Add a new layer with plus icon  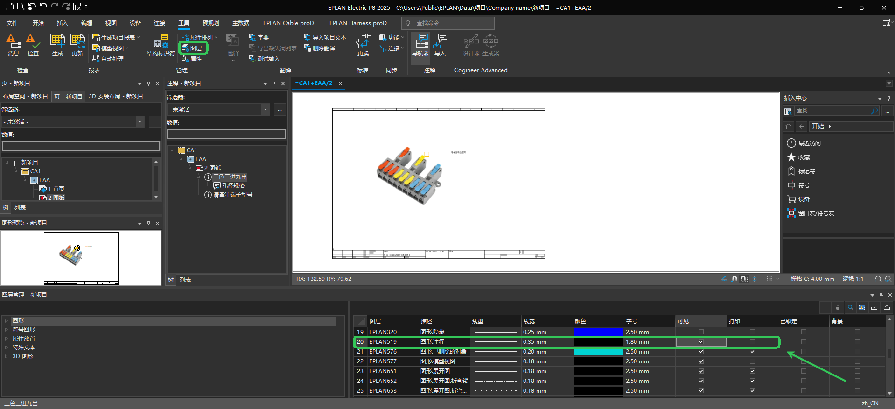[825, 307]
